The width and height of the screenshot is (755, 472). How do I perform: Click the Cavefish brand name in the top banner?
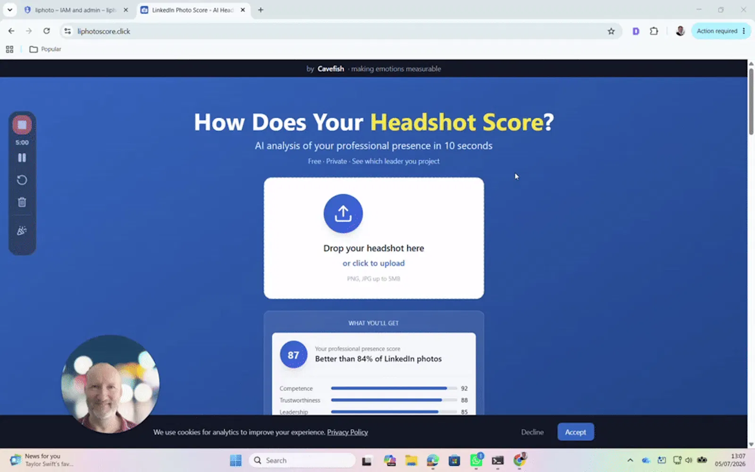pos(331,69)
